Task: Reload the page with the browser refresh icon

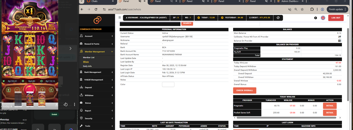Action: pyautogui.click(x=96, y=9)
